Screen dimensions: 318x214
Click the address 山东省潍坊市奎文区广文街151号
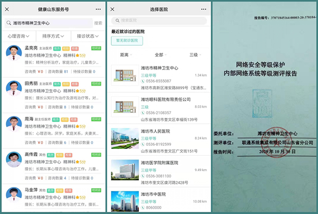tap(169, 151)
